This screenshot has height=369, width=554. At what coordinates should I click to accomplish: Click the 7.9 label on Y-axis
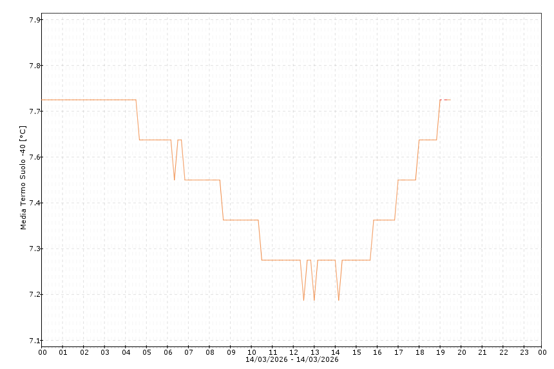(x=32, y=20)
